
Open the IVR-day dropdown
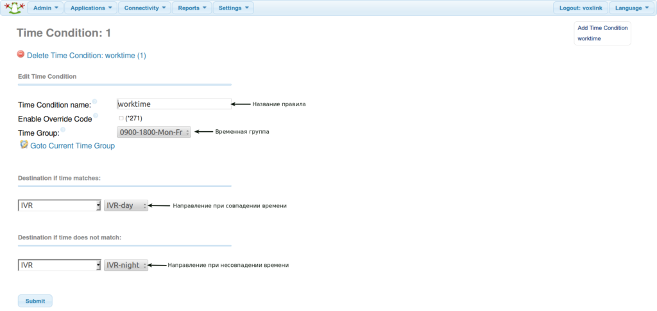pos(126,205)
